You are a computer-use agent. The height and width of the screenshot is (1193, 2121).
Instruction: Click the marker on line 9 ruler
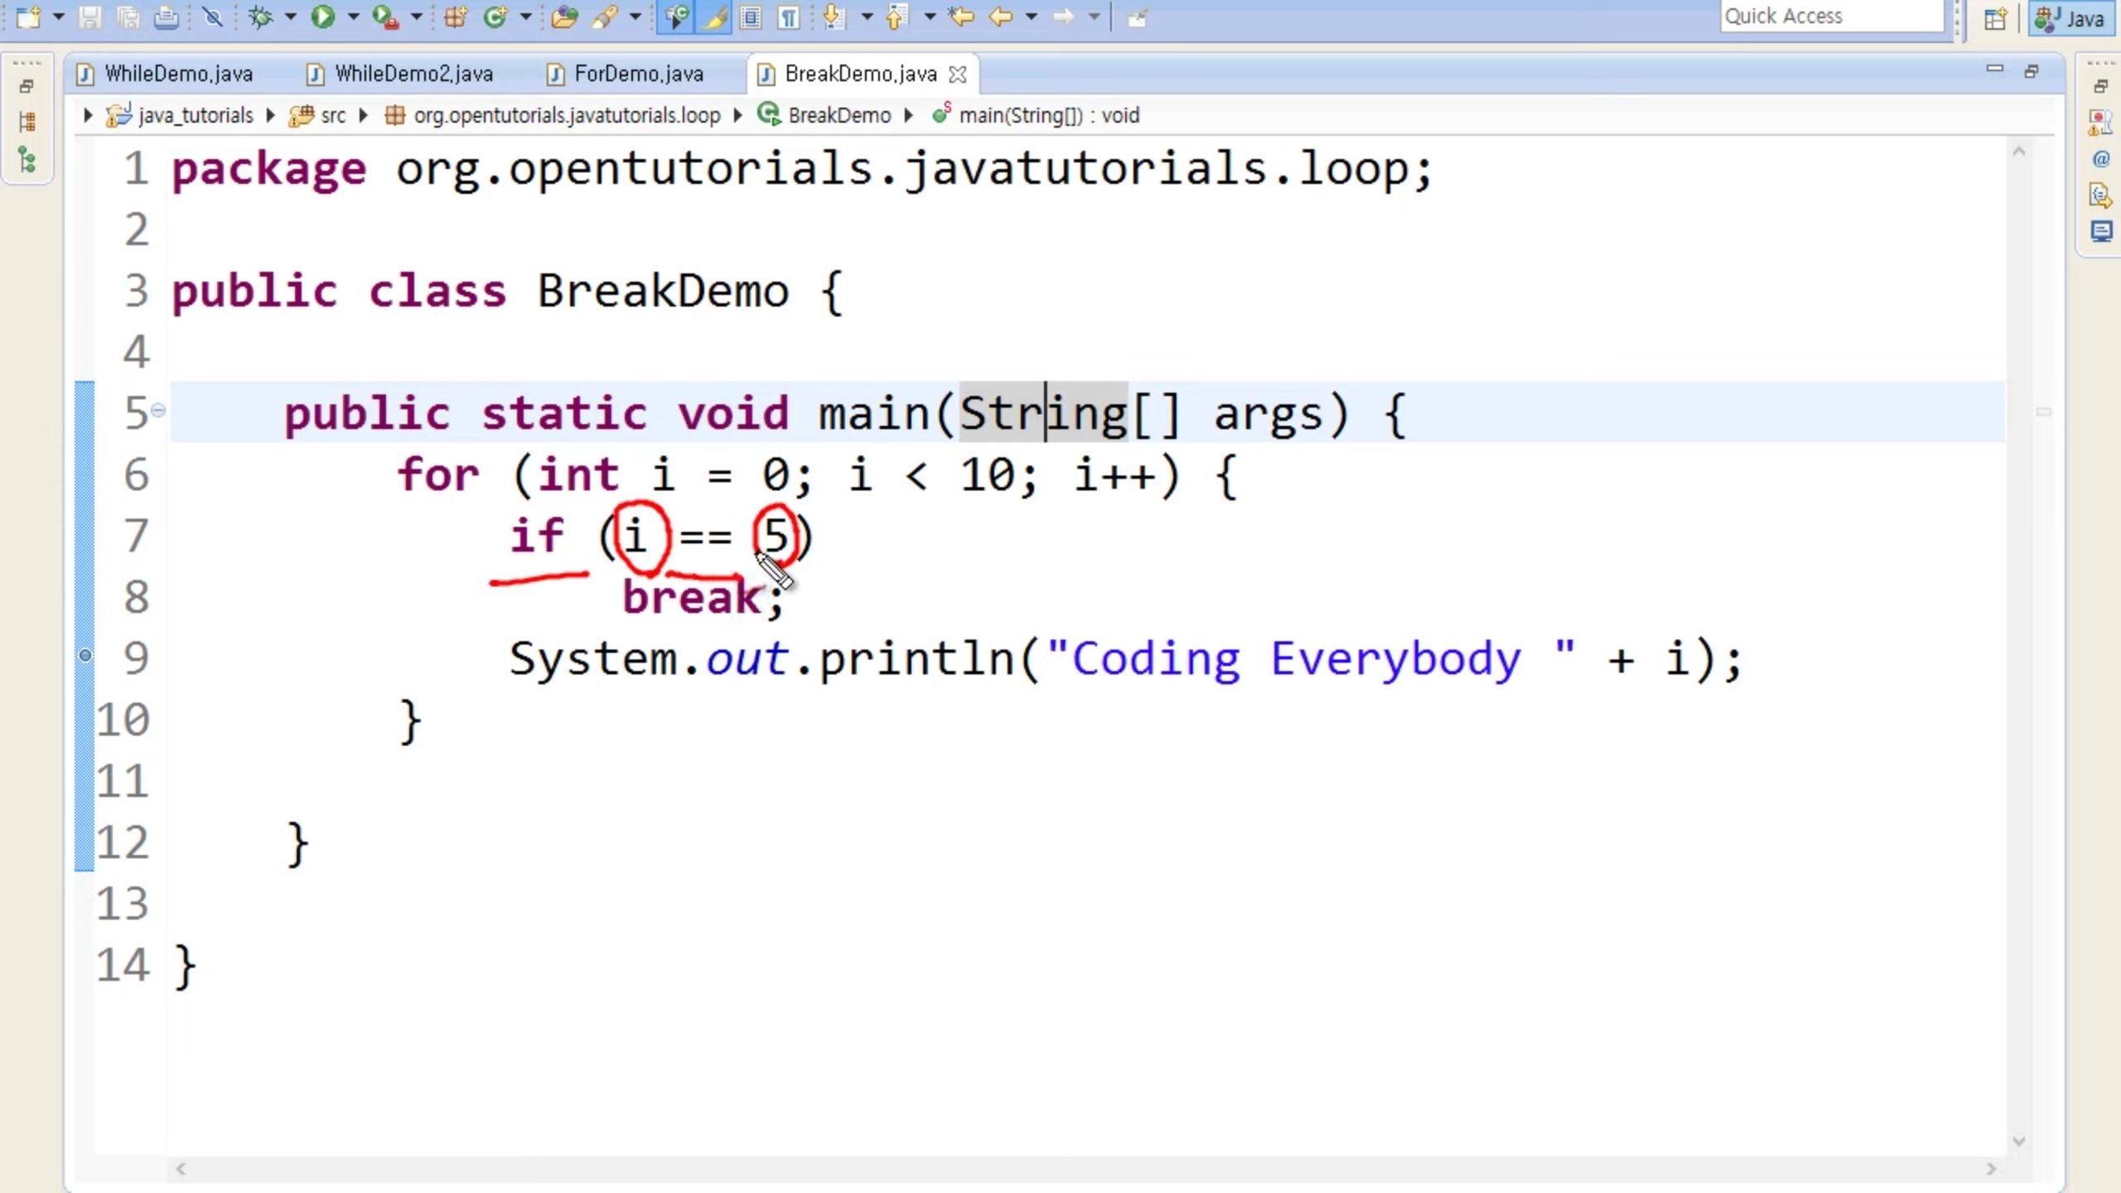coord(85,655)
